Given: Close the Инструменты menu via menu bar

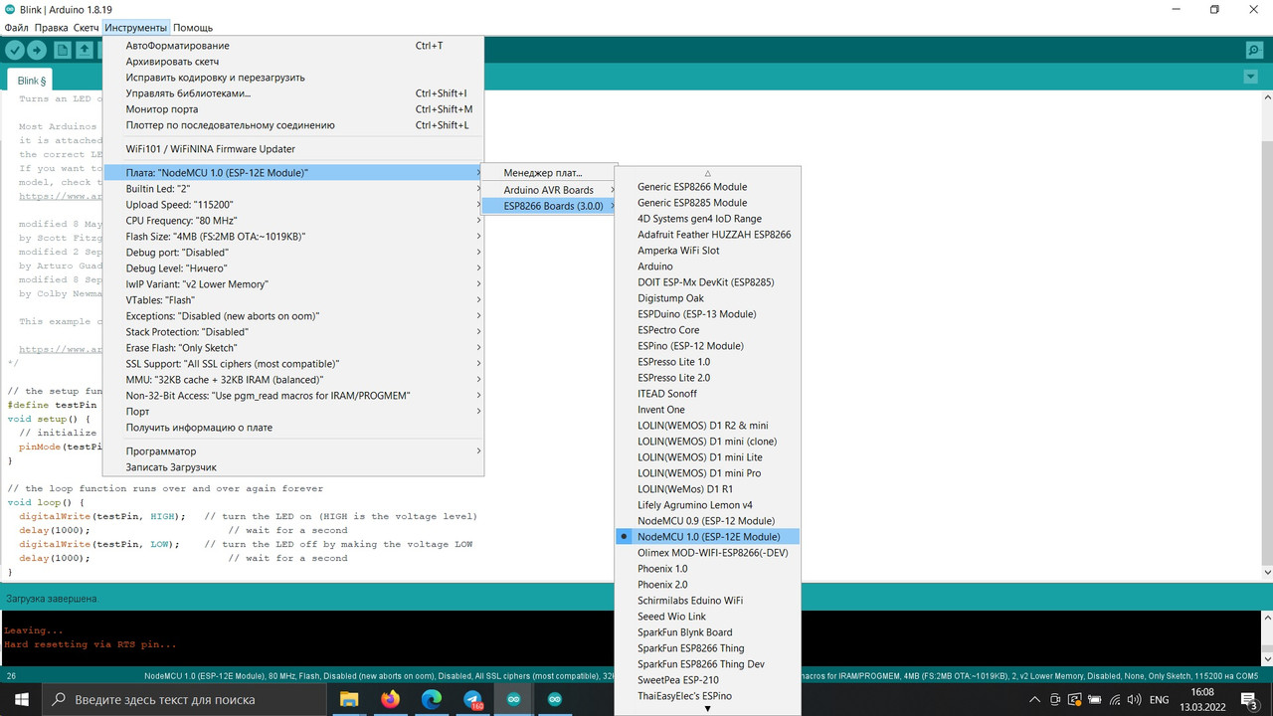Looking at the screenshot, I should point(136,27).
